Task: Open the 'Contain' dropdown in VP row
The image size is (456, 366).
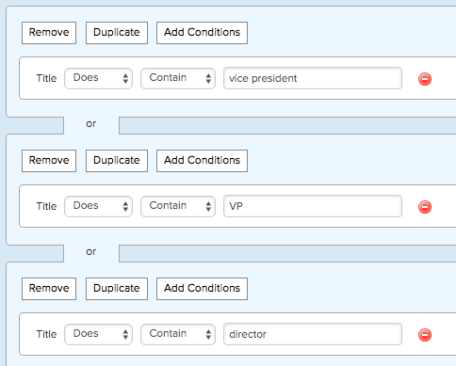Action: point(178,206)
